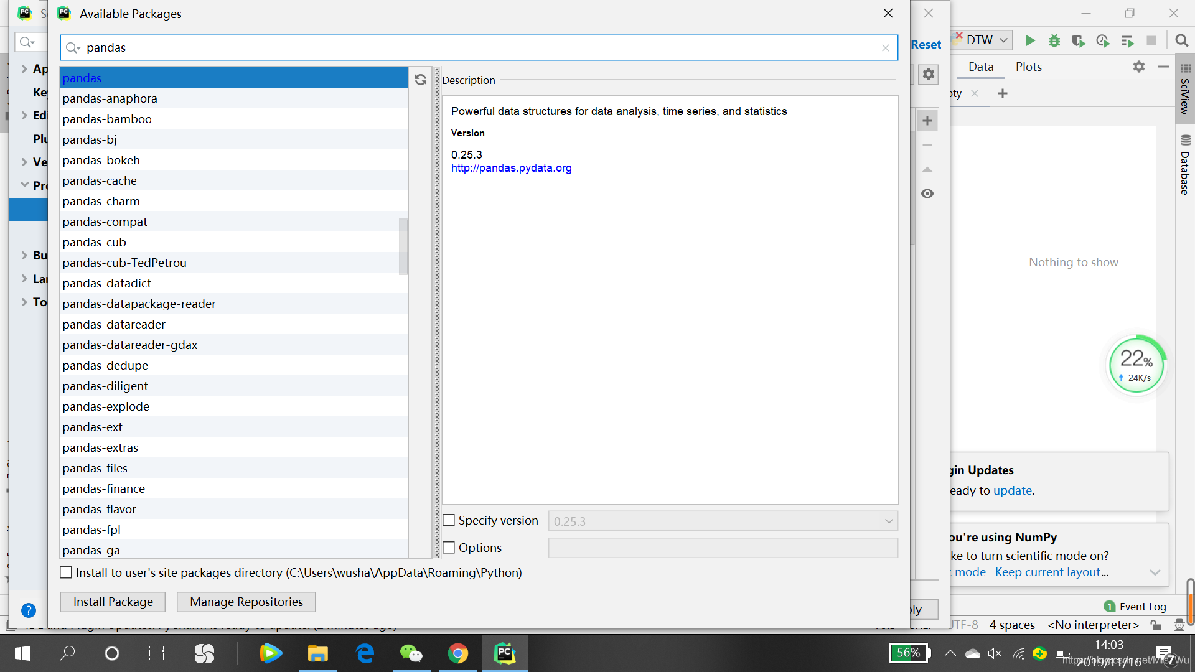Screen dimensions: 1195x672
Task: Run the DTW configuration
Action: tap(1030, 40)
